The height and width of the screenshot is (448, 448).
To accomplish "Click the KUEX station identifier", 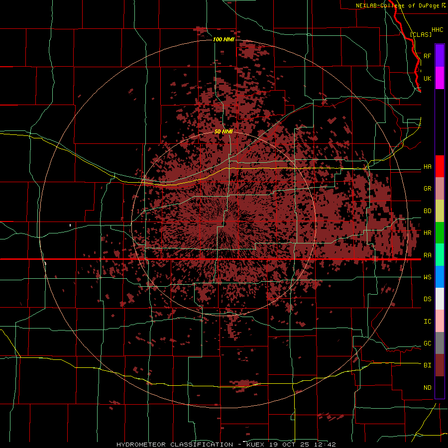I will [255, 445].
